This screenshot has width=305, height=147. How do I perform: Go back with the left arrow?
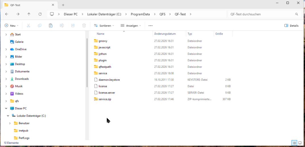pyautogui.click(x=7, y=14)
